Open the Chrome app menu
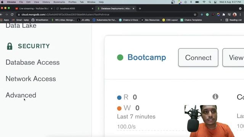 [x=11, y=2]
